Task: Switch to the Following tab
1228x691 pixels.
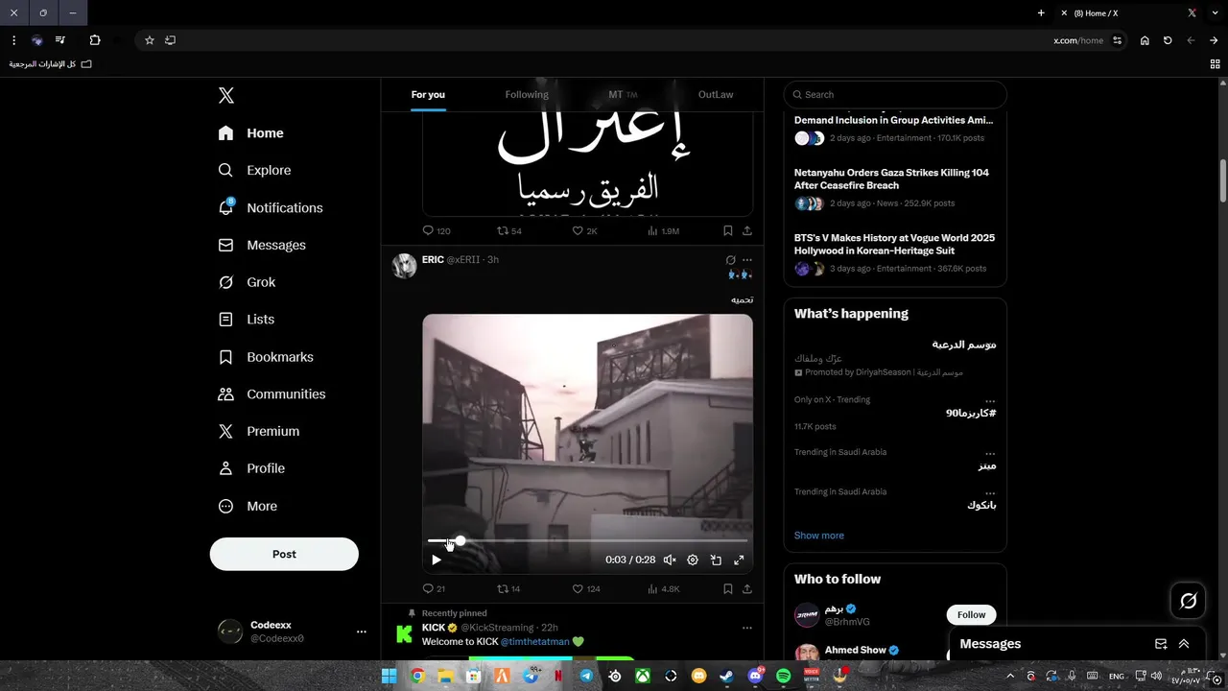Action: (527, 94)
